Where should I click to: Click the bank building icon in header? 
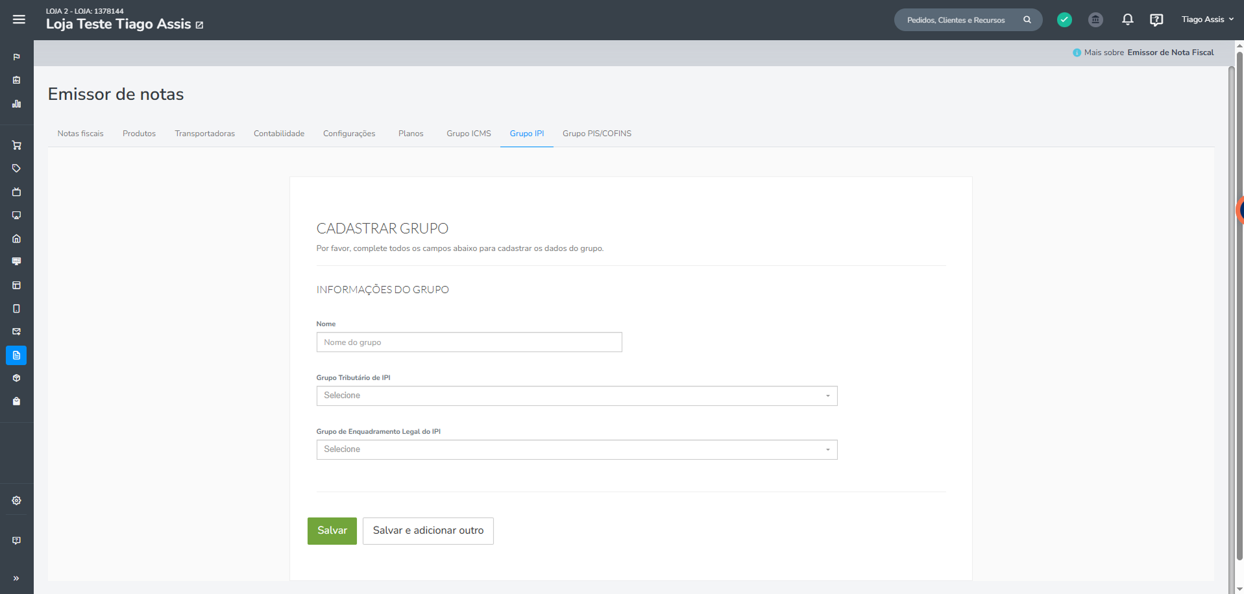pyautogui.click(x=1095, y=20)
